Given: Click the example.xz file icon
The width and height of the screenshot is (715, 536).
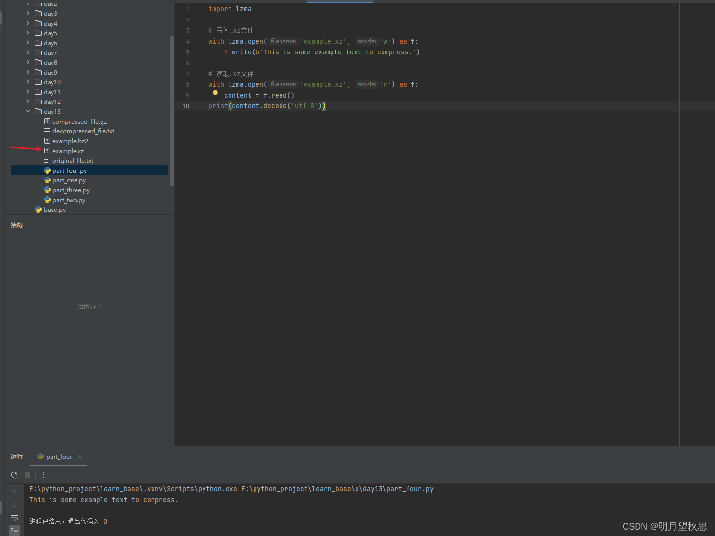Looking at the screenshot, I should (47, 151).
